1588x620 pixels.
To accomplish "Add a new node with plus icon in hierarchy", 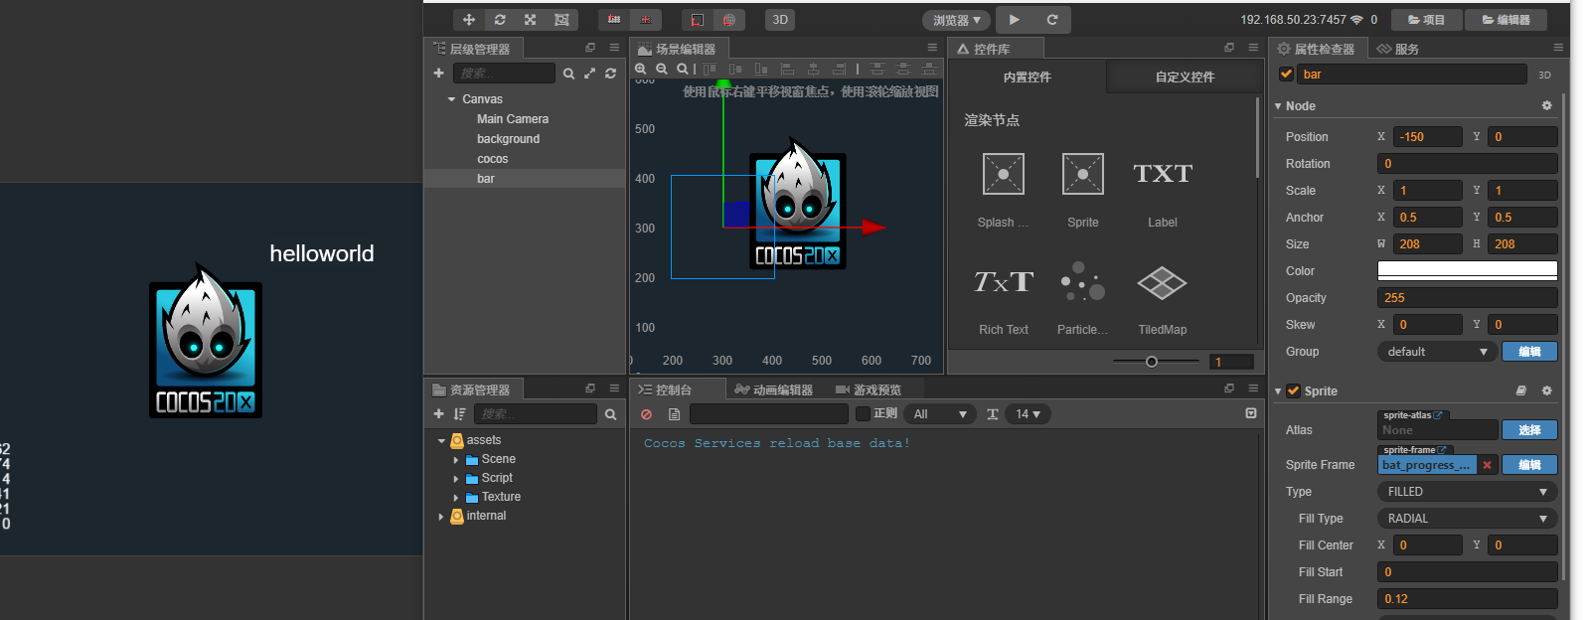I will tap(438, 74).
